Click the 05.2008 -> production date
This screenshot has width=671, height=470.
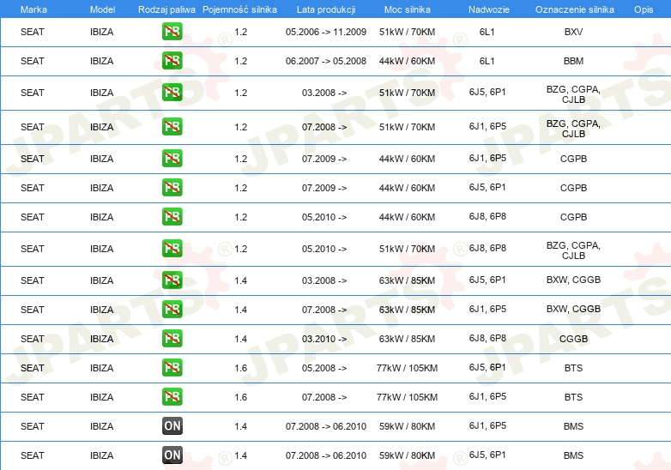click(x=324, y=368)
